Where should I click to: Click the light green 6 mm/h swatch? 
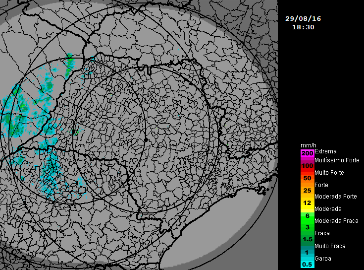[x=307, y=215]
